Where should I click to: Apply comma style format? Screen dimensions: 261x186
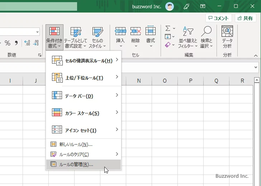[x=16, y=43]
